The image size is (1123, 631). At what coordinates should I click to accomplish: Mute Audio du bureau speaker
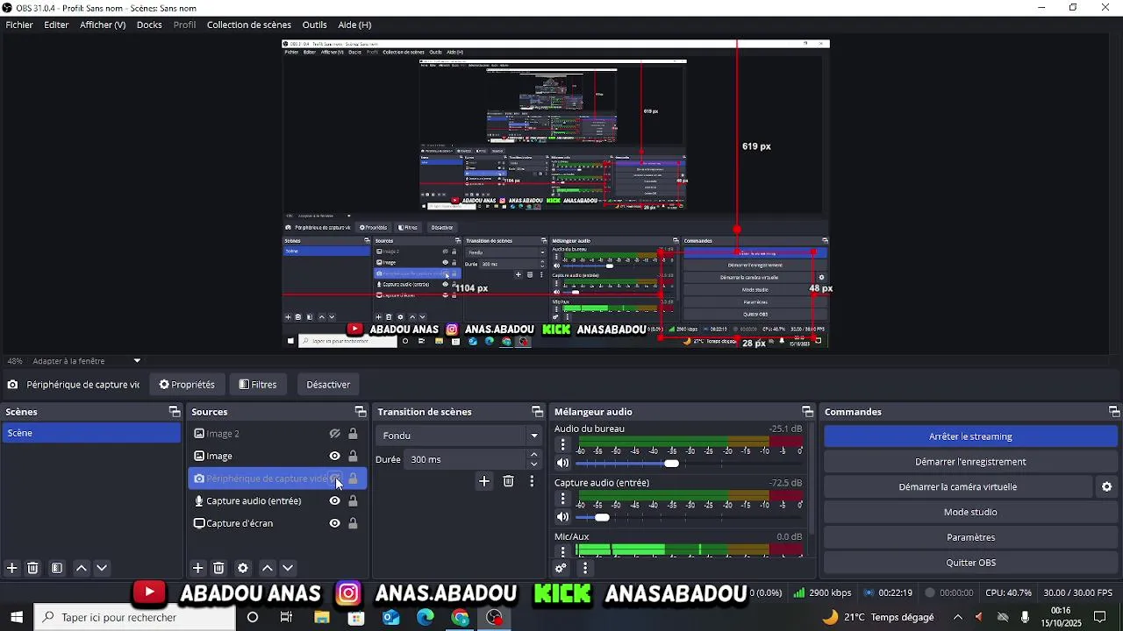pyautogui.click(x=563, y=464)
